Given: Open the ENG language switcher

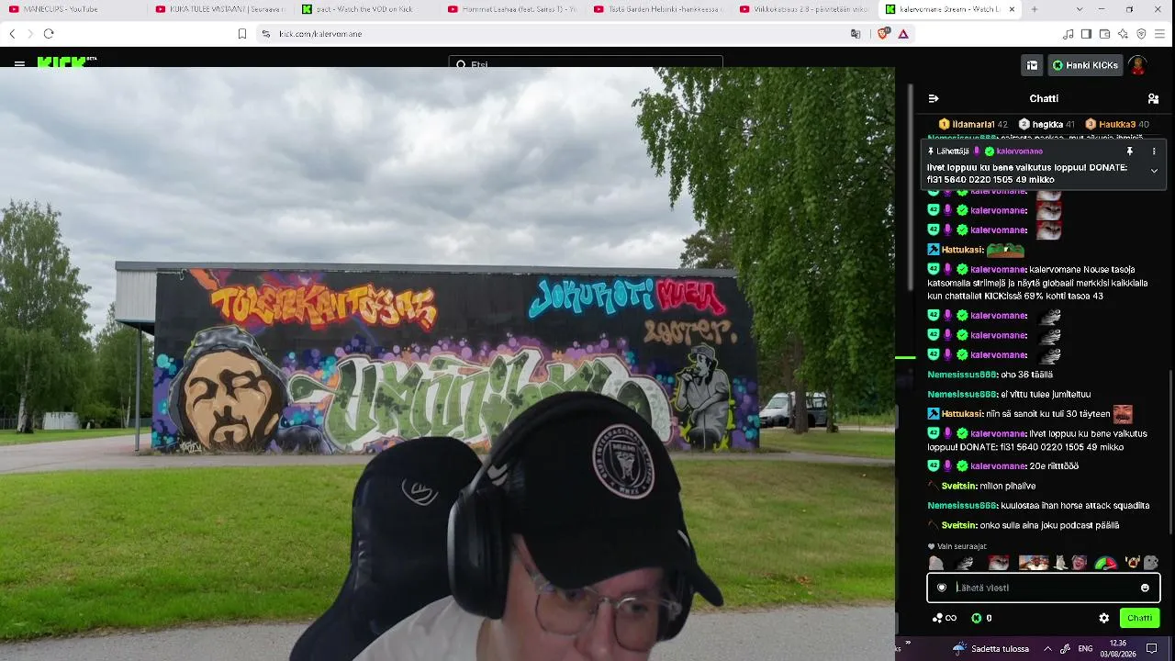Looking at the screenshot, I should click(x=1084, y=649).
